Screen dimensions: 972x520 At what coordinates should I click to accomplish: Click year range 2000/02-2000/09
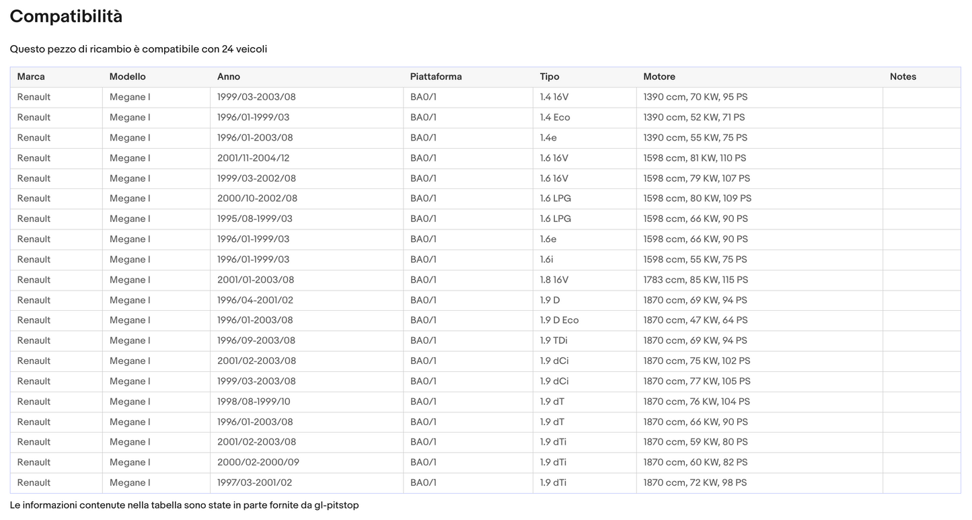pos(258,462)
